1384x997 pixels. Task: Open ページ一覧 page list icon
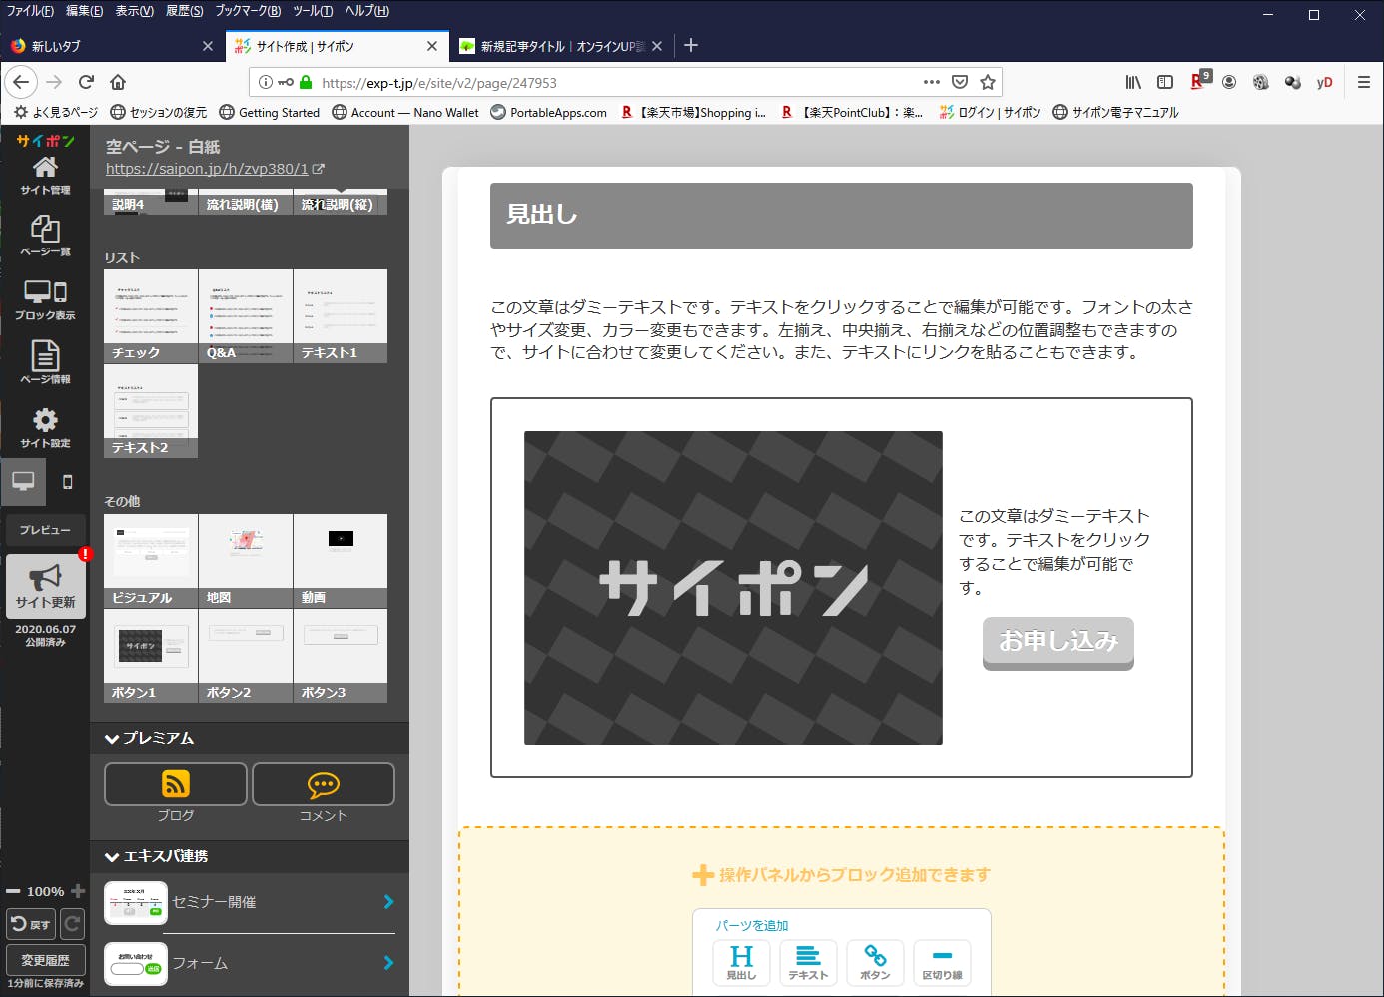coord(45,237)
